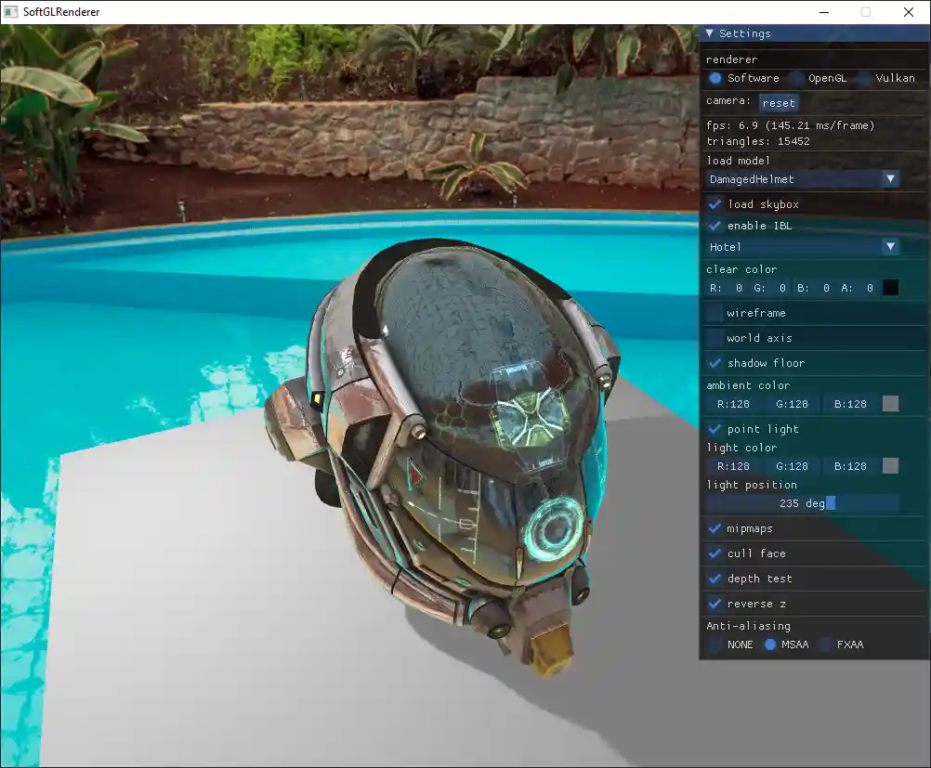Click the clear color swatch
Viewport: 931px width, 768px height.
click(x=890, y=288)
